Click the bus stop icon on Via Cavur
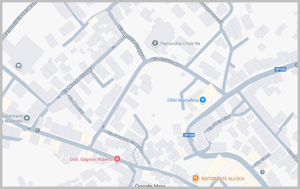 tap(263, 172)
